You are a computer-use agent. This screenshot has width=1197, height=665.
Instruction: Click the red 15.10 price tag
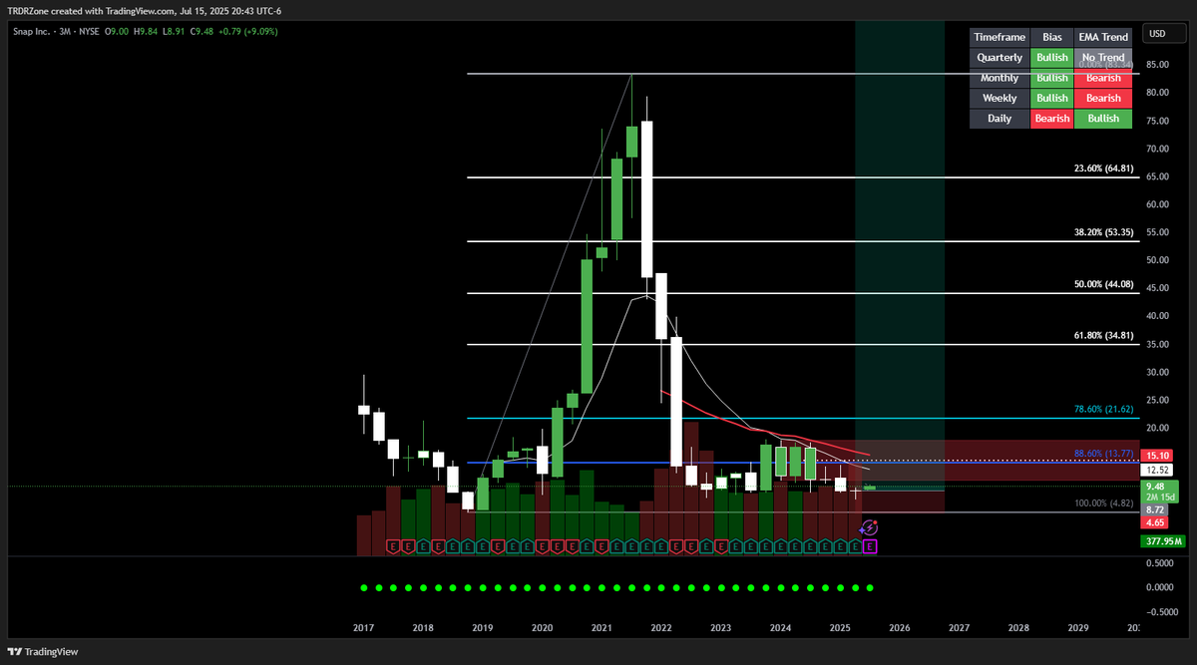[x=1156, y=456]
